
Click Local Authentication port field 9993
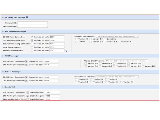[57, 47]
